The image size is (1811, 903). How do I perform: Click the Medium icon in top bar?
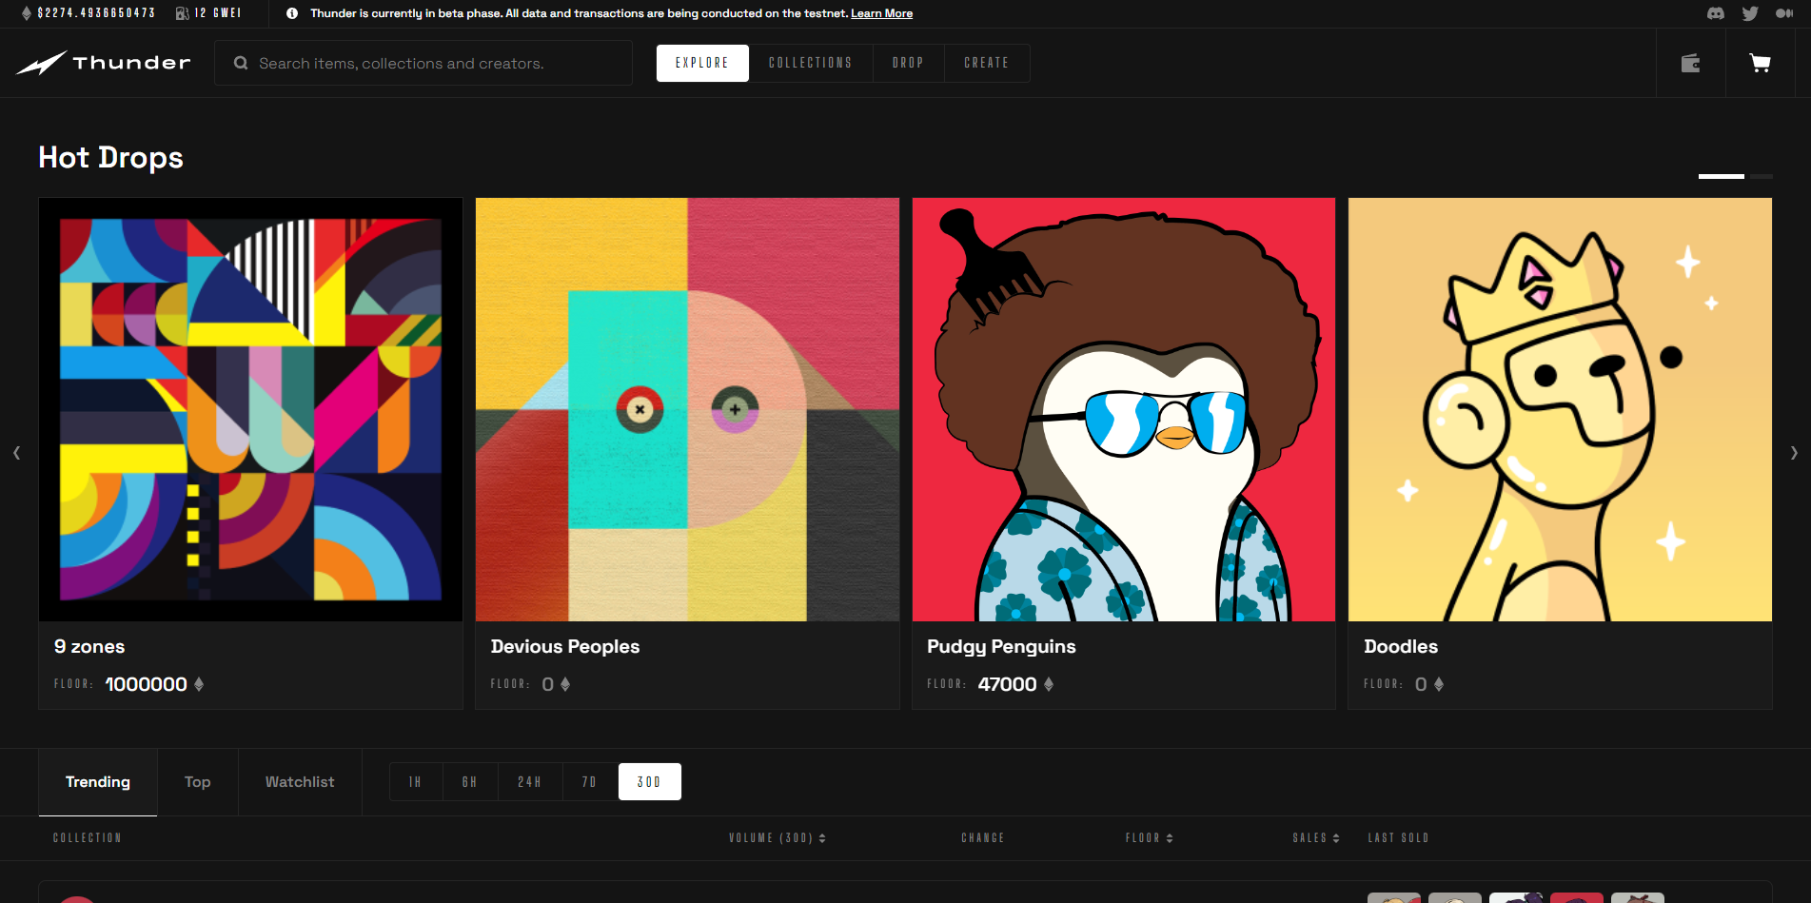[x=1784, y=13]
